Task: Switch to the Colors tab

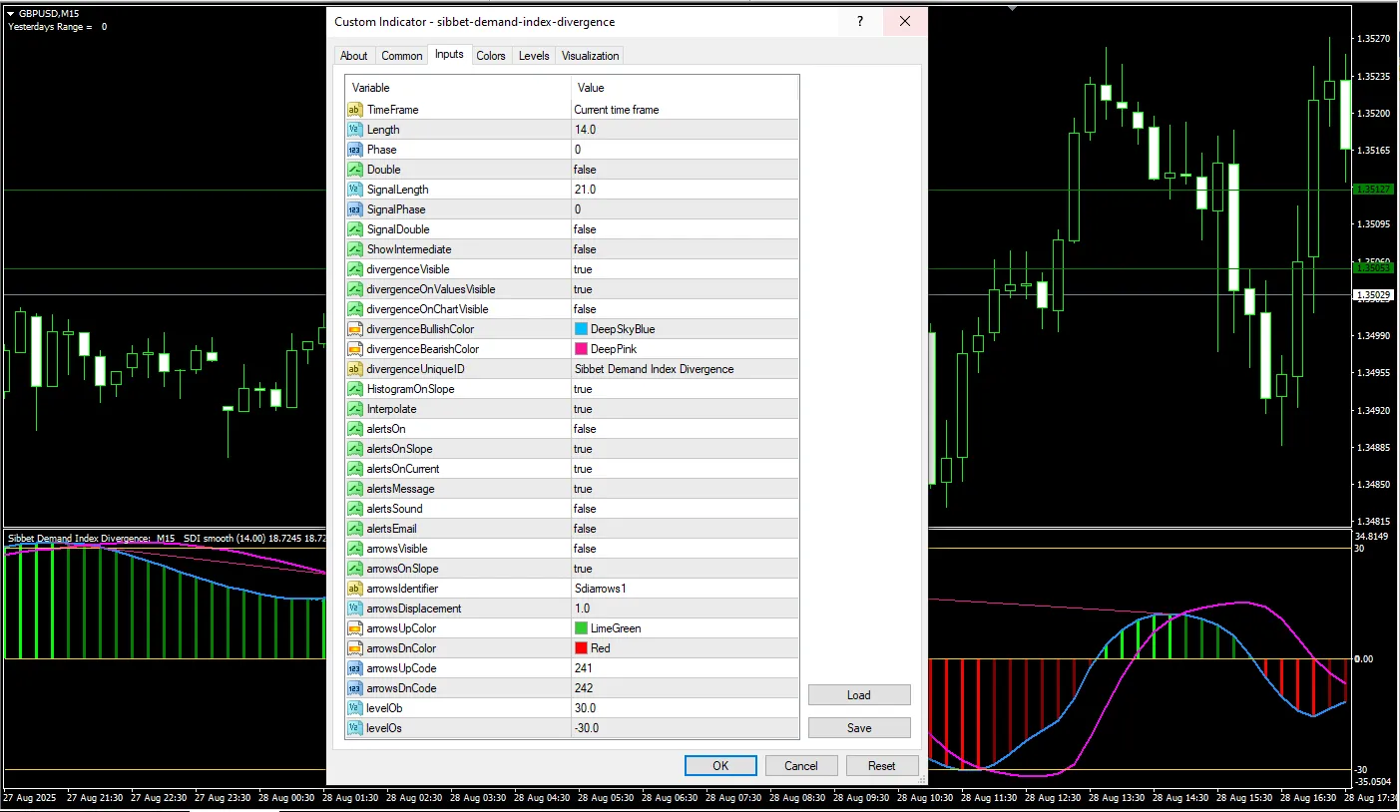Action: (490, 56)
